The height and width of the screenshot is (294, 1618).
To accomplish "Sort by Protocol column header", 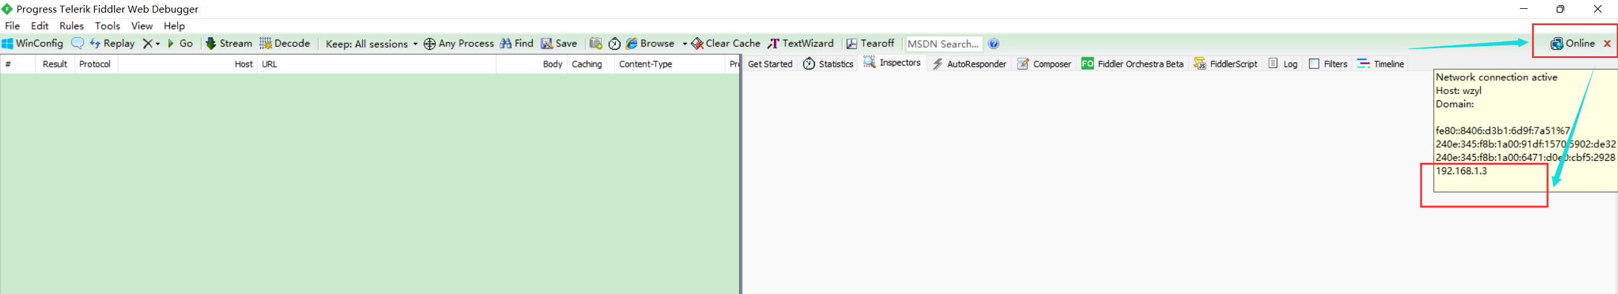I will click(x=96, y=64).
